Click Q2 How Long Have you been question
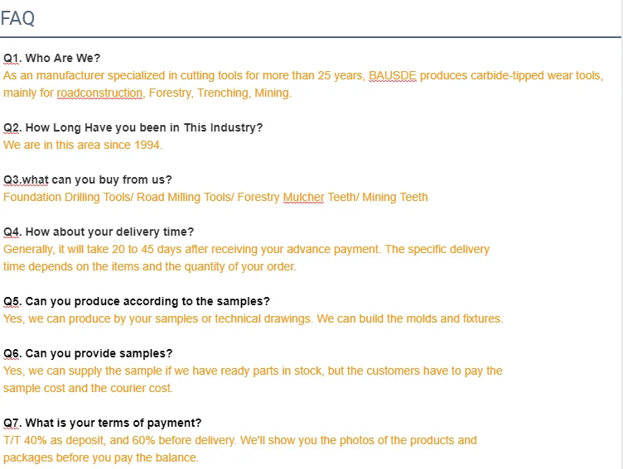The width and height of the screenshot is (623, 469). tap(133, 127)
